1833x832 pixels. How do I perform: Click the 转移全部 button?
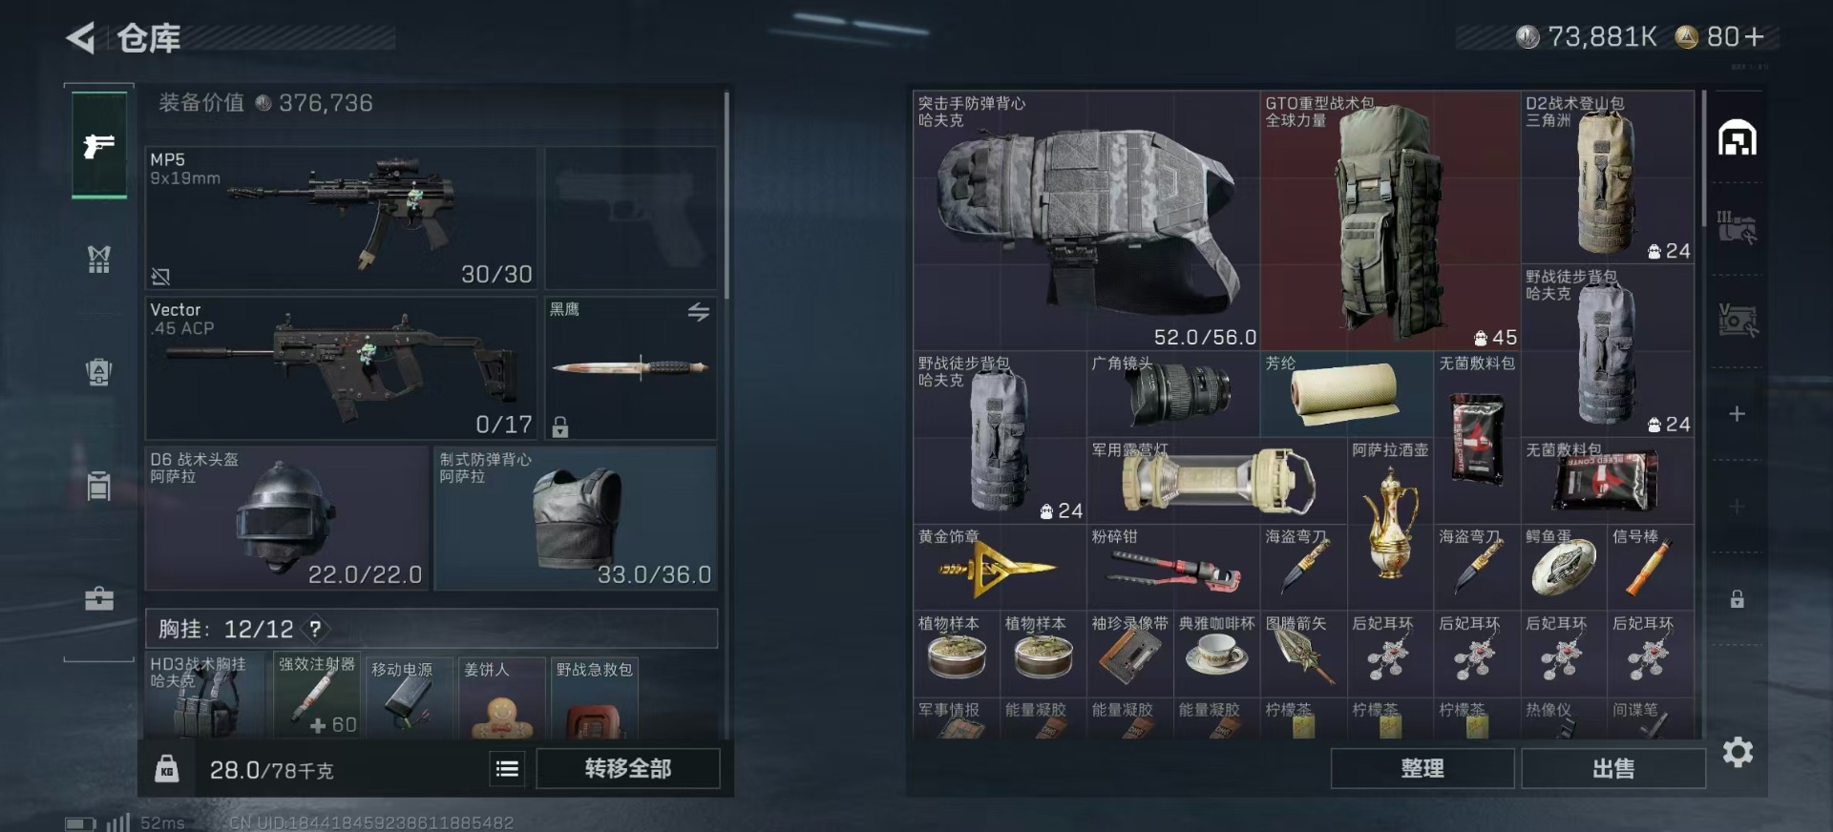(x=628, y=768)
